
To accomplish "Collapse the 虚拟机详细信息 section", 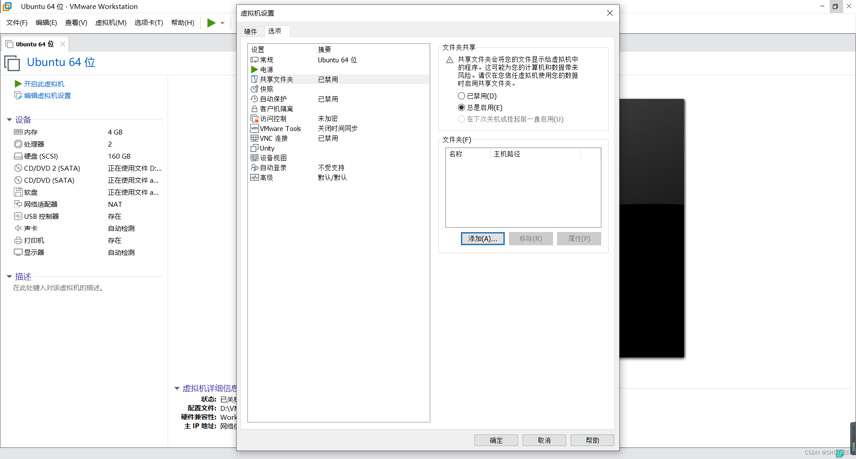I will point(177,388).
